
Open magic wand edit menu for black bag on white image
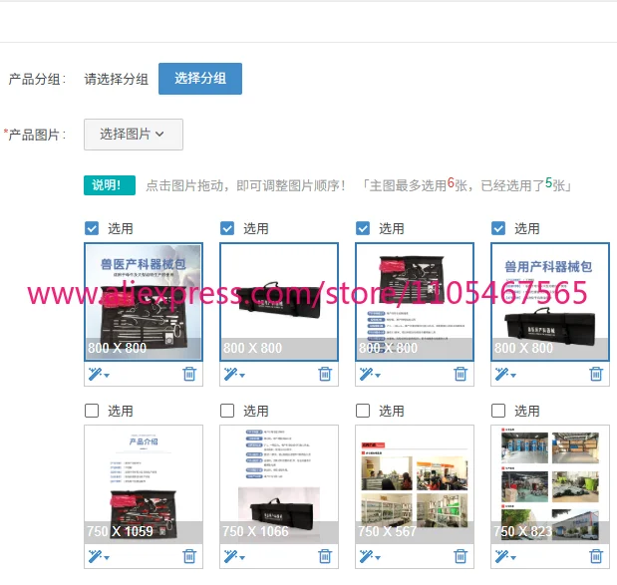pos(234,374)
